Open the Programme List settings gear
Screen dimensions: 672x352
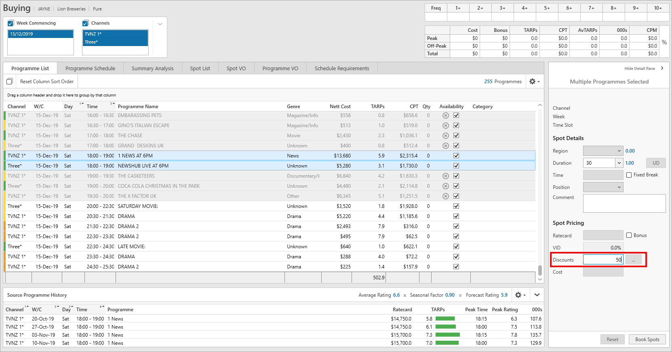coord(534,82)
